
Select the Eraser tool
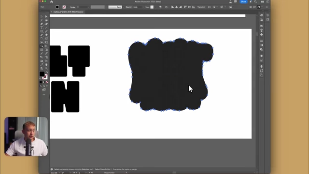pyautogui.click(x=46, y=35)
